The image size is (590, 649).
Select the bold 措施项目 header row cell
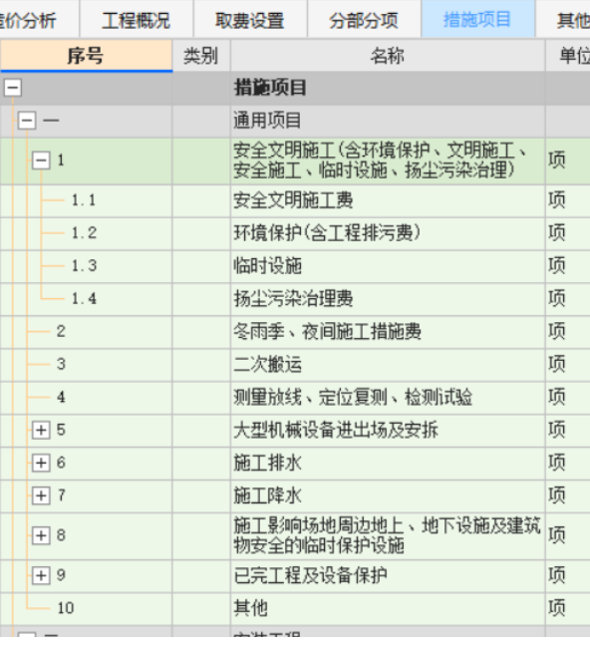(x=388, y=88)
